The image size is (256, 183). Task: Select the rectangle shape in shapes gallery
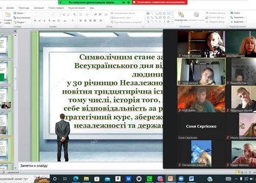[160, 13]
